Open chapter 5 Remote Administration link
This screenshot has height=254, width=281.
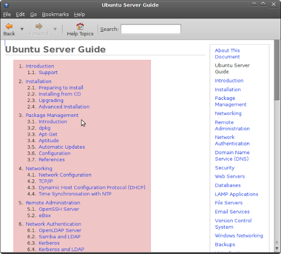click(x=53, y=202)
